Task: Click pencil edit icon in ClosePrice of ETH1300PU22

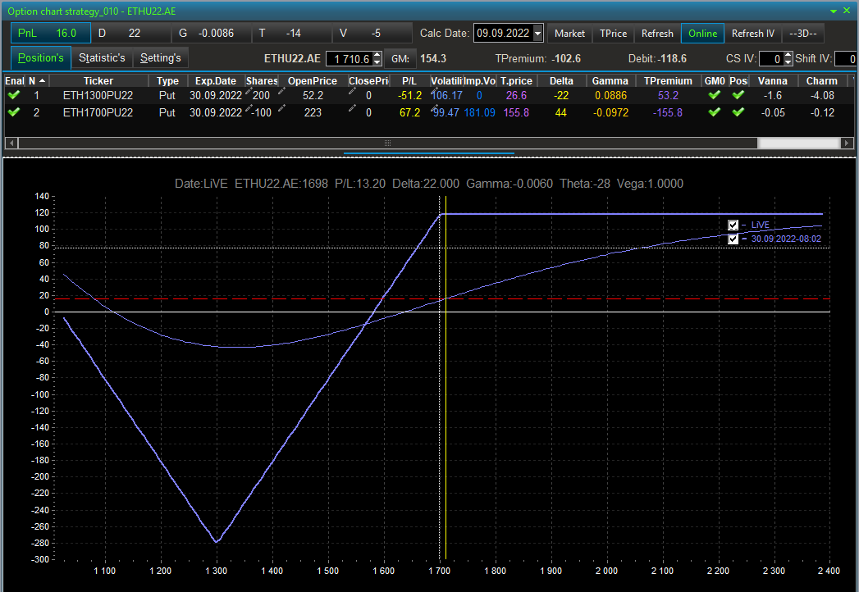Action: [x=352, y=91]
